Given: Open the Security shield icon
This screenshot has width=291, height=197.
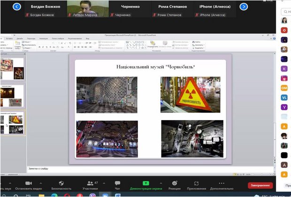Looking at the screenshot, I should [61, 182].
